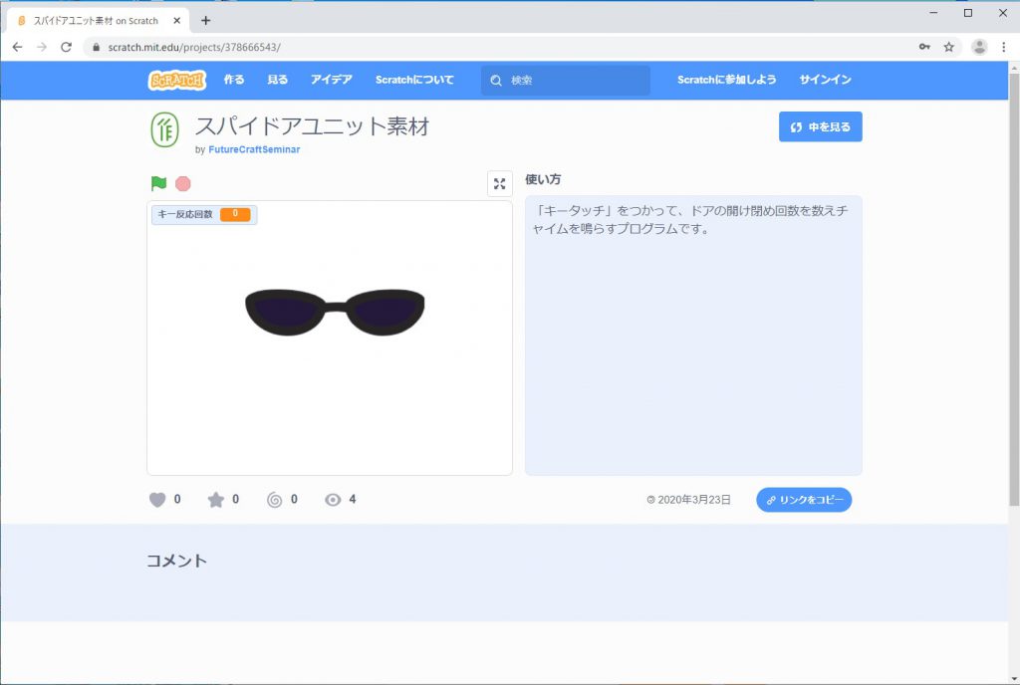Image resolution: width=1020 pixels, height=685 pixels.
Task: Click the 検索 search field
Action: (573, 81)
